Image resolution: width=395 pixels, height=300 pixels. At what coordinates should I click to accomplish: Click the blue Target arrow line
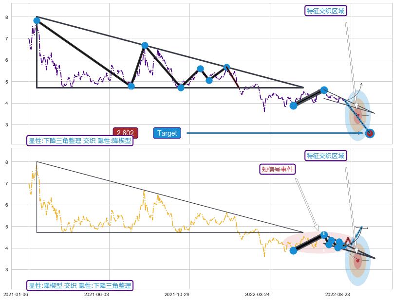tap(273, 133)
